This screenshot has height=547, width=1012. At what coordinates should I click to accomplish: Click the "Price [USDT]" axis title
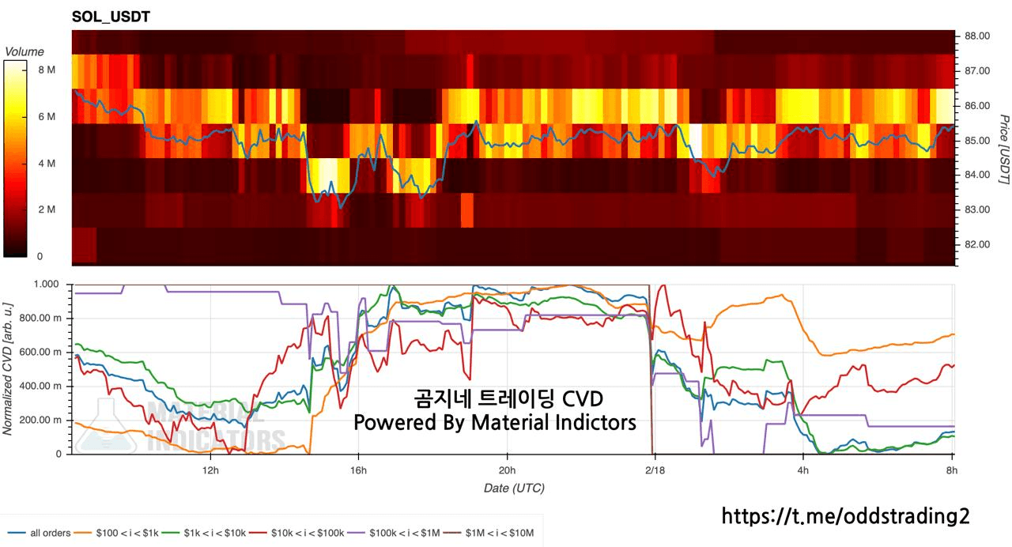1003,149
